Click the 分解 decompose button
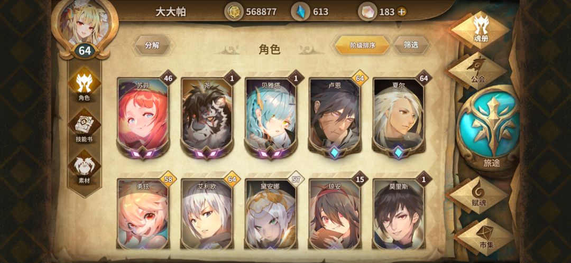 (x=152, y=45)
